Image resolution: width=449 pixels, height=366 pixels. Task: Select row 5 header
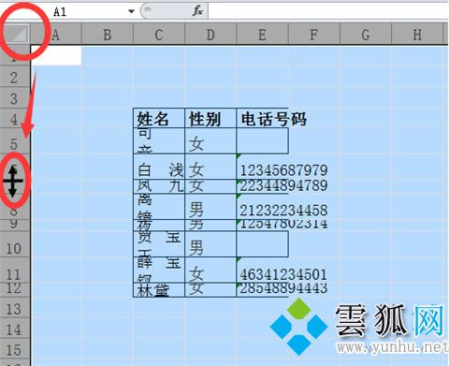tap(15, 141)
